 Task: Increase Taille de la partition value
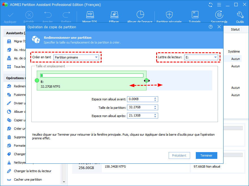(x=155, y=106)
